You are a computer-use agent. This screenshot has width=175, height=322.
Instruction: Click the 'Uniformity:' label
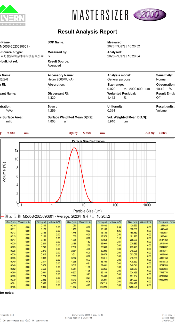[x=115, y=106]
